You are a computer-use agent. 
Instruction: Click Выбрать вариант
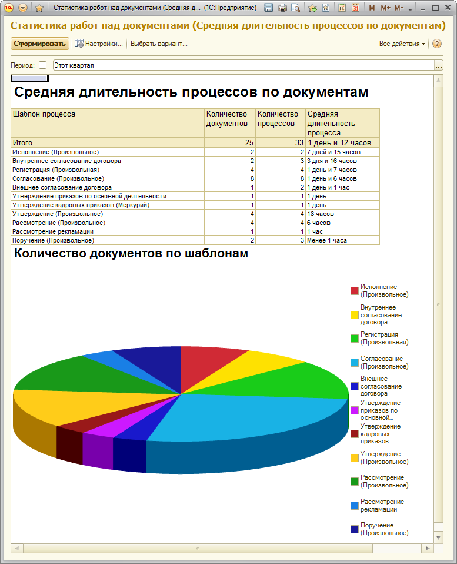pos(159,44)
